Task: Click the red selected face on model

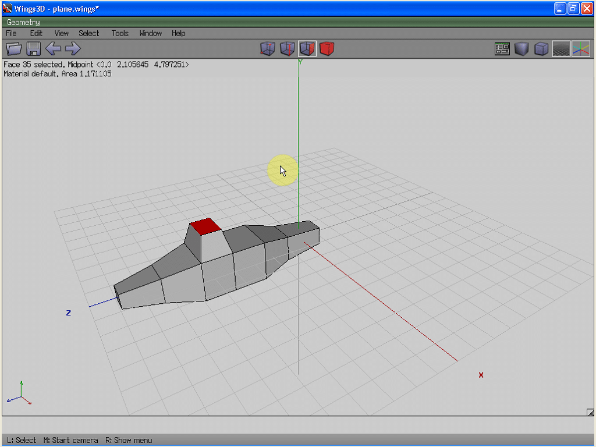Action: click(x=205, y=226)
